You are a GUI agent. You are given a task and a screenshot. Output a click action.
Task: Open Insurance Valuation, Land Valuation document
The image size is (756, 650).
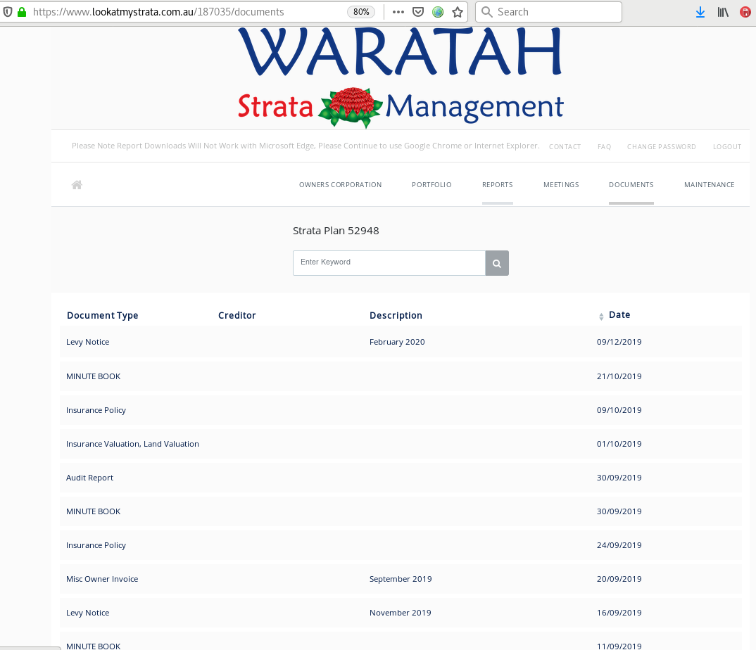coord(401,444)
